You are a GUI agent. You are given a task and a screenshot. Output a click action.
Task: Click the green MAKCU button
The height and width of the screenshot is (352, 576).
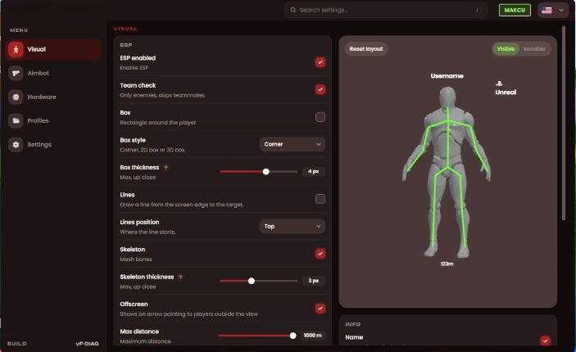(515, 10)
